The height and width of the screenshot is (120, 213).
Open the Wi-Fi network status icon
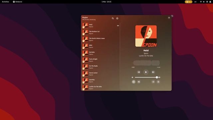[201, 2]
